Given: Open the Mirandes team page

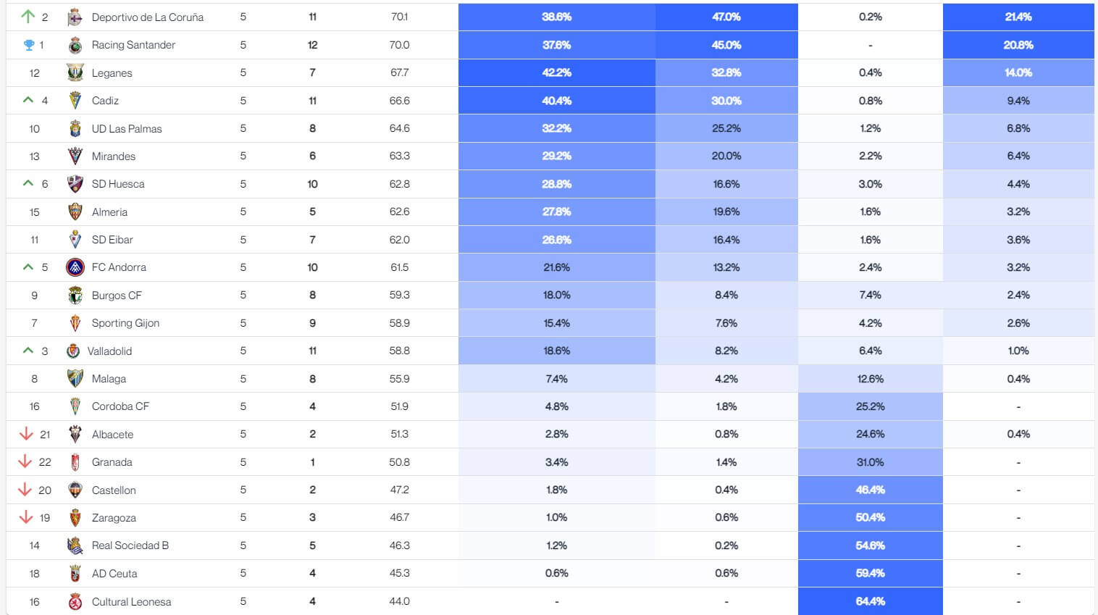Looking at the screenshot, I should pos(113,156).
